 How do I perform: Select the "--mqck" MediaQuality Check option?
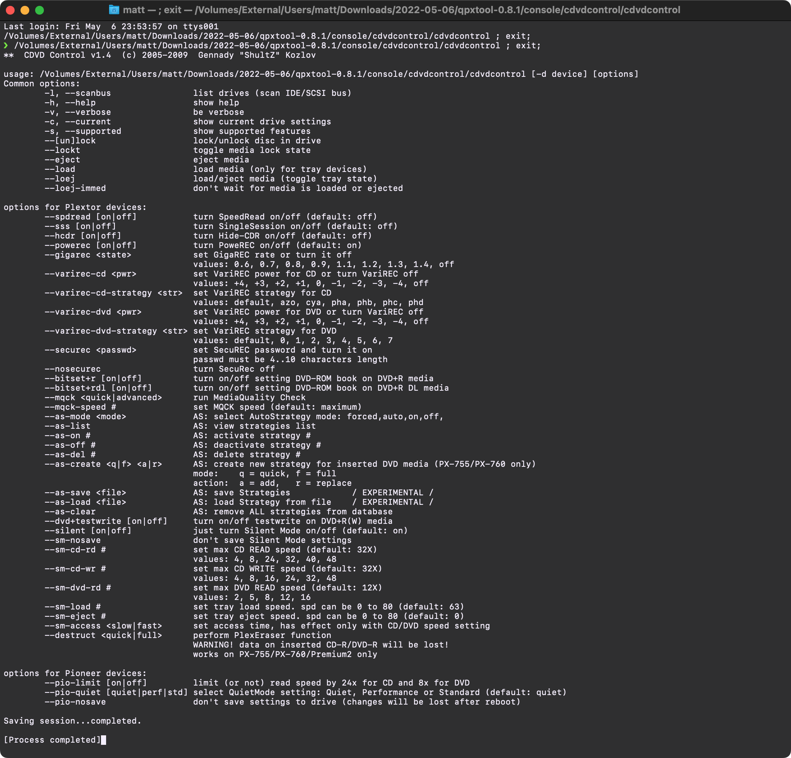click(x=103, y=397)
